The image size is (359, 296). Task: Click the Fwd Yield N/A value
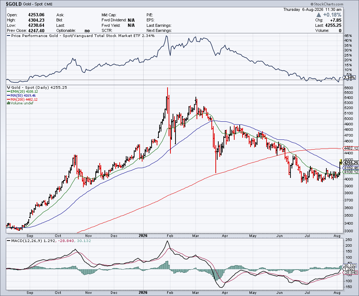click(131, 25)
